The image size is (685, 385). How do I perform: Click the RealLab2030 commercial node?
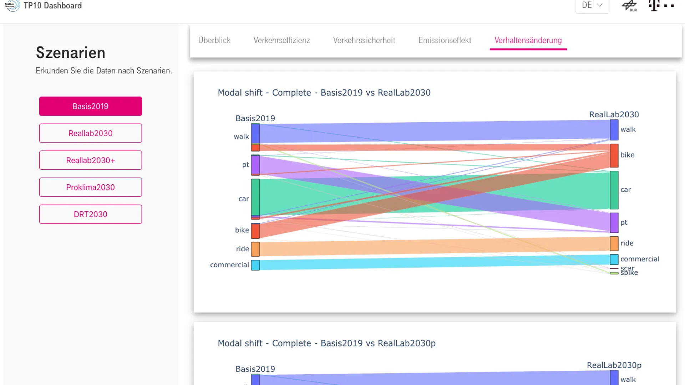point(614,259)
